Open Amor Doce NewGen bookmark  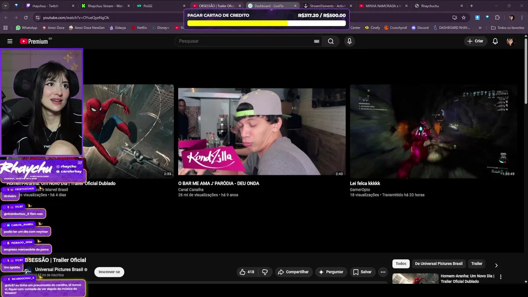pos(87,28)
